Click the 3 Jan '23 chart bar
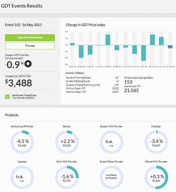 click(x=90, y=50)
